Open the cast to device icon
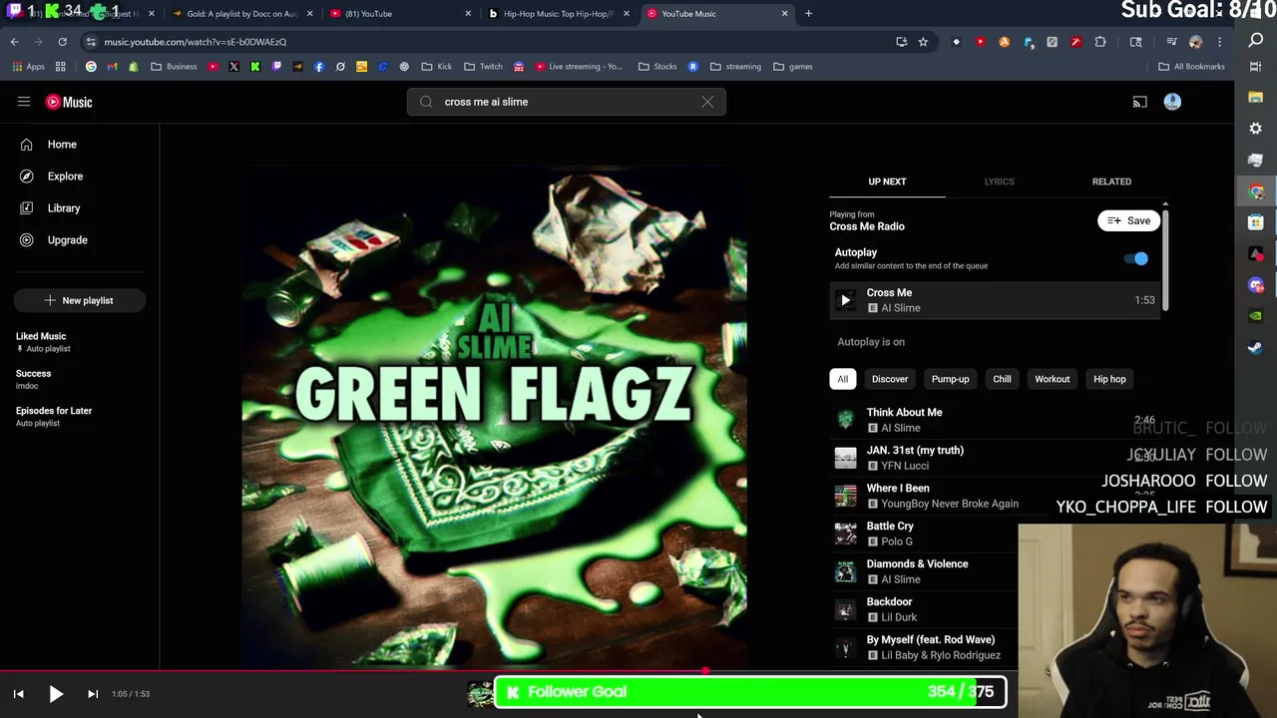Screen dimensions: 1277x718 (1139, 102)
